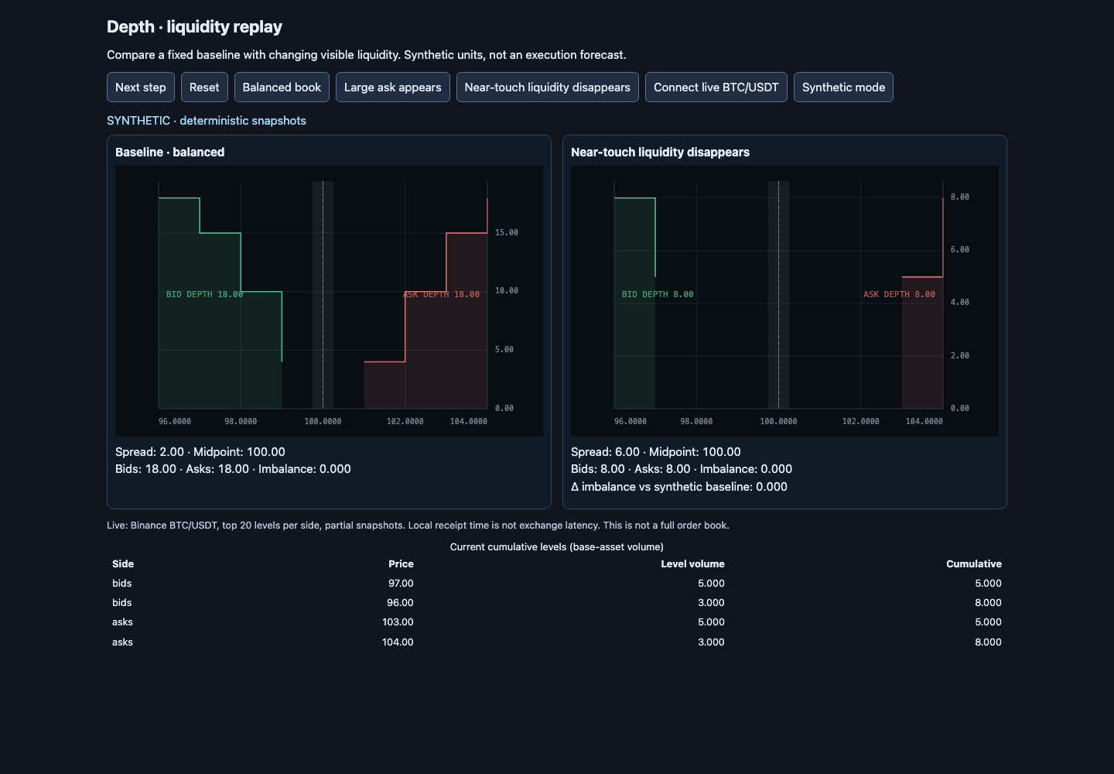This screenshot has width=1114, height=774.
Task: Click the BID DEPTH 8.00 label
Action: pyautogui.click(x=658, y=294)
